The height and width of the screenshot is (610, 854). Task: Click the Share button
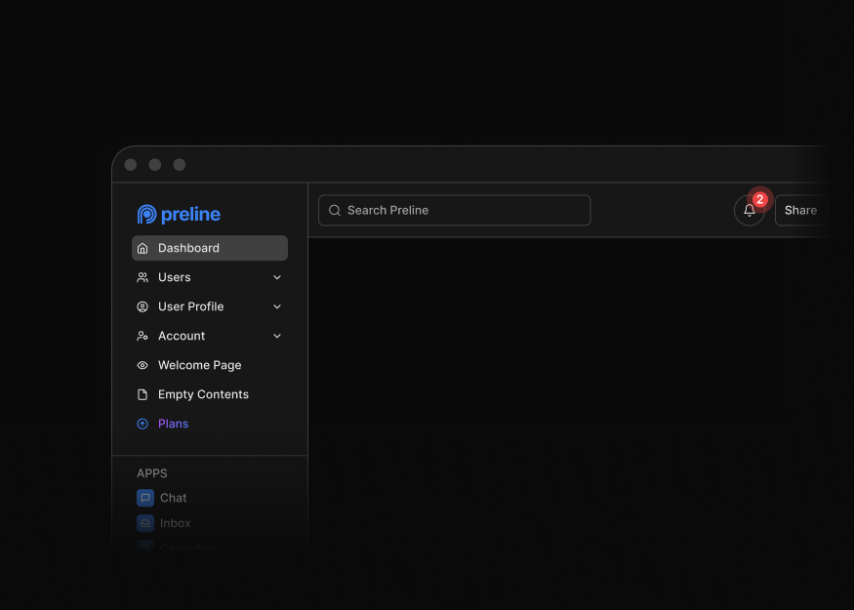800,210
